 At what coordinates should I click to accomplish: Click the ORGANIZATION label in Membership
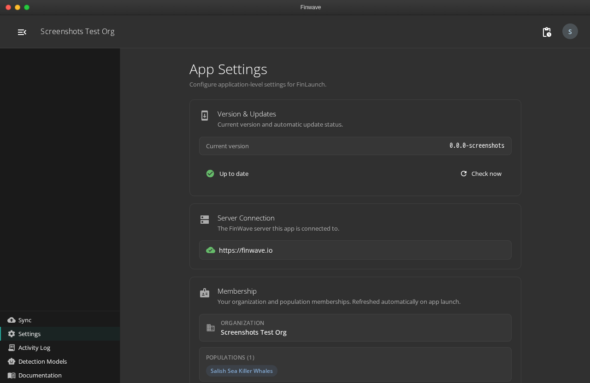click(x=242, y=323)
